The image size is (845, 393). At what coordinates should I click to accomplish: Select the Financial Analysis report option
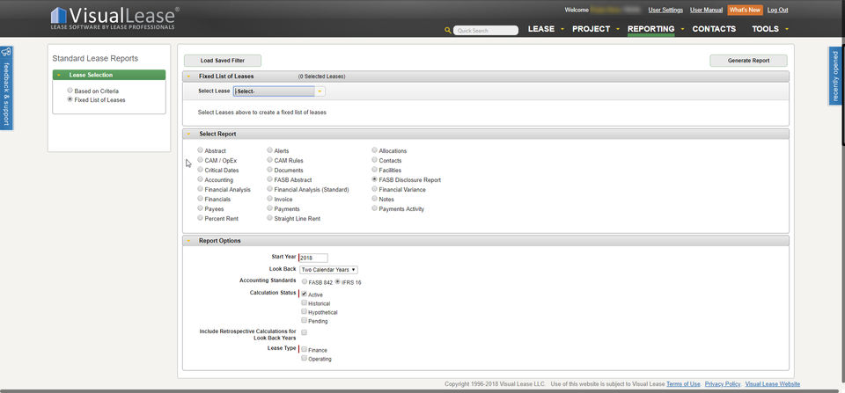pos(201,190)
